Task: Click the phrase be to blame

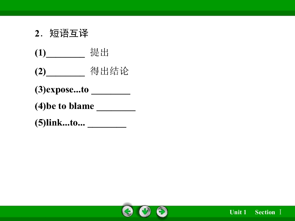Action: (70, 106)
